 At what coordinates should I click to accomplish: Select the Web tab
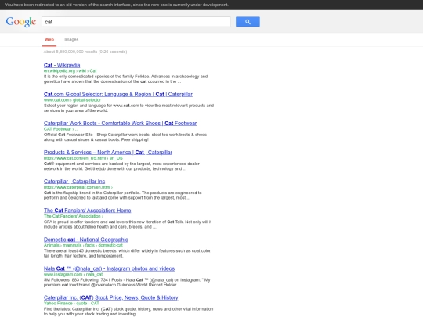[49, 40]
